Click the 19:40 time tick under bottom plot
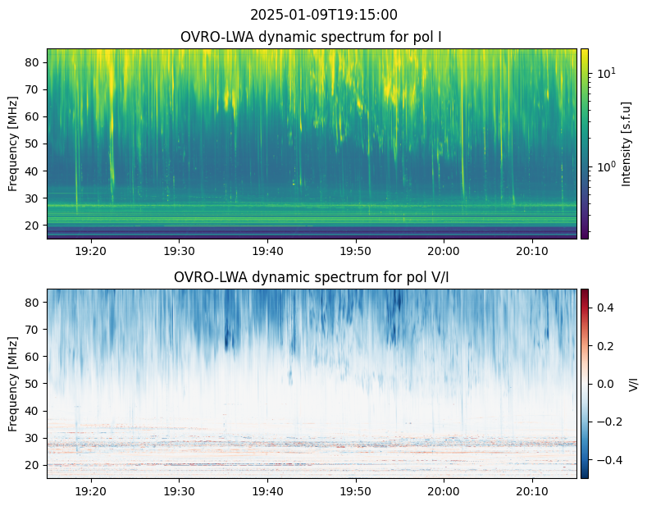The height and width of the screenshot is (506, 647). [x=267, y=490]
